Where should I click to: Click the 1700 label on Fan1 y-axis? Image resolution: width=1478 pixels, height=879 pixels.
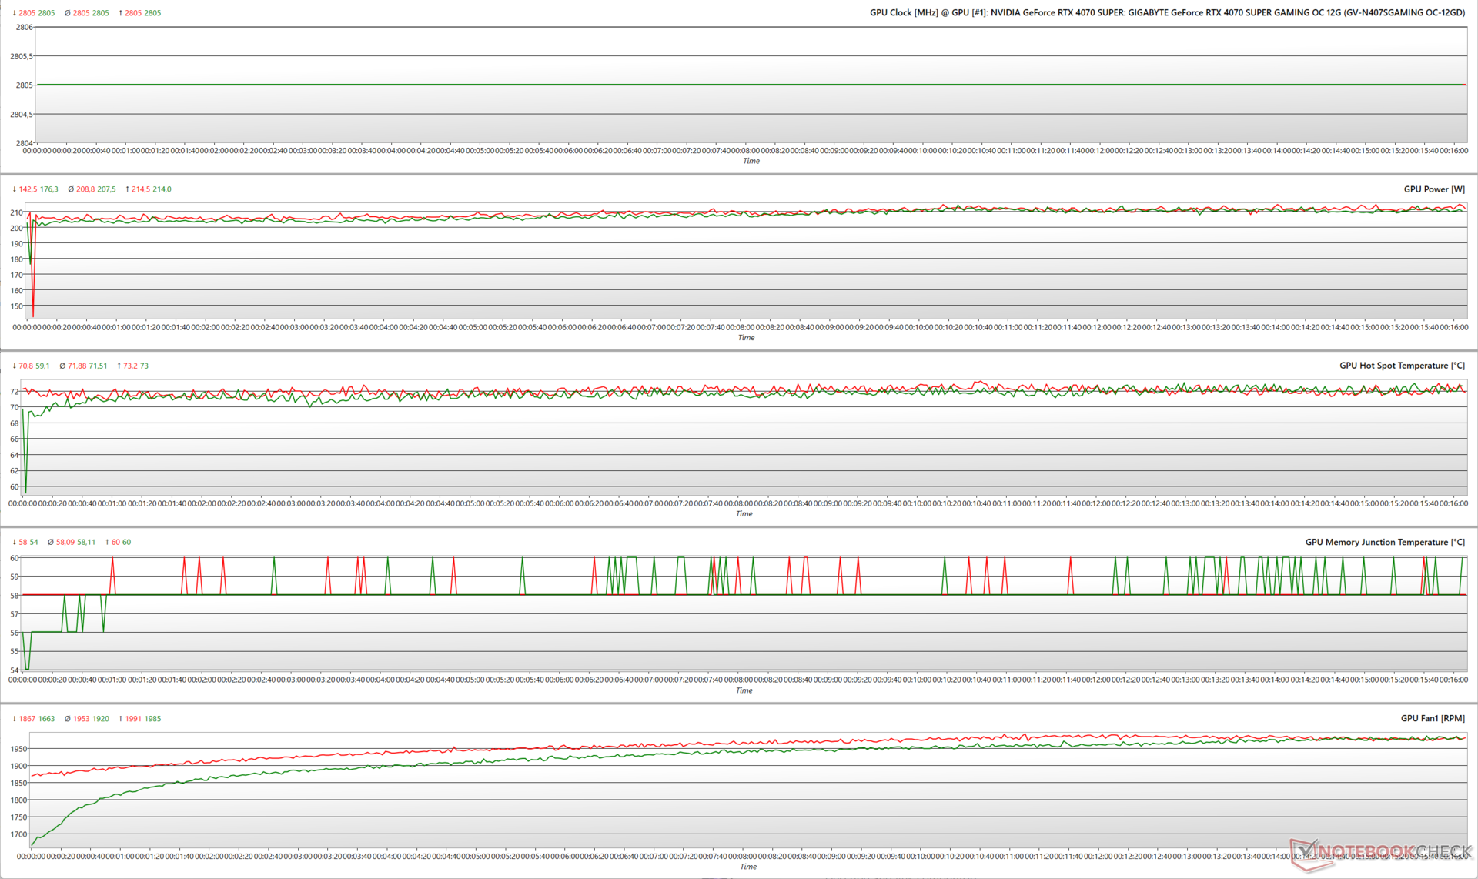pyautogui.click(x=18, y=834)
